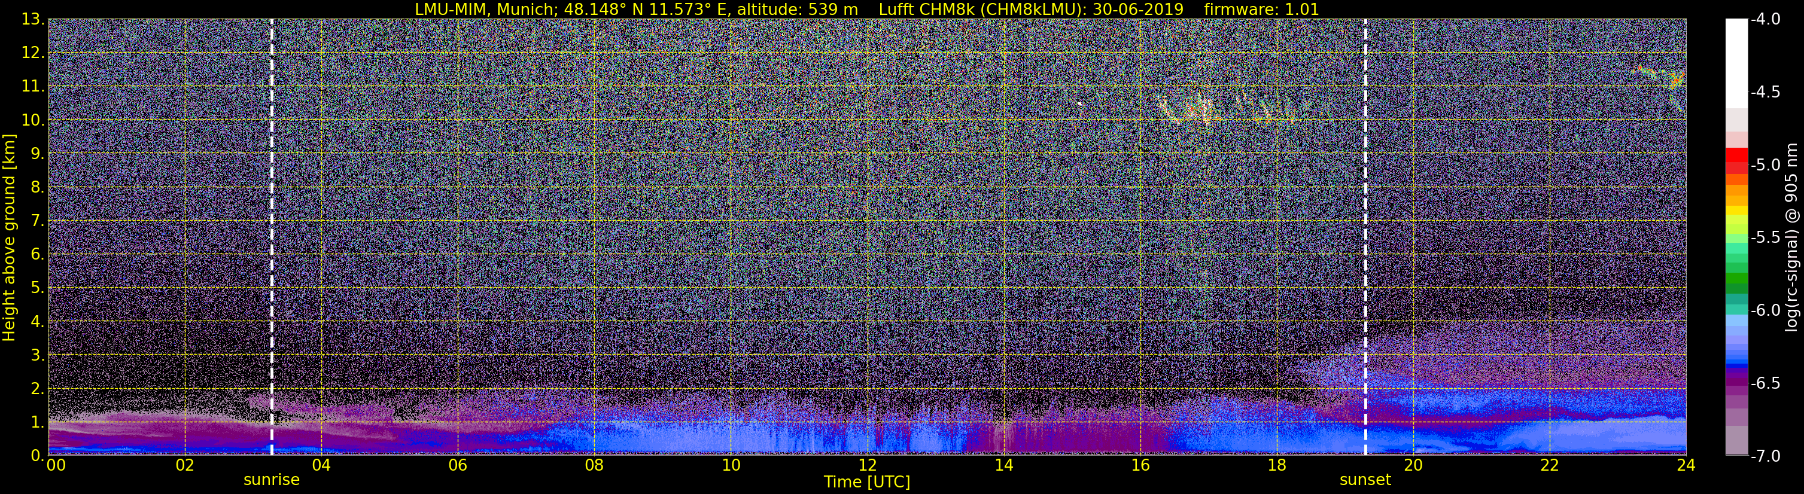The height and width of the screenshot is (494, 1804).
Task: Click the "8." height axis tick label
Action: [x=37, y=188]
